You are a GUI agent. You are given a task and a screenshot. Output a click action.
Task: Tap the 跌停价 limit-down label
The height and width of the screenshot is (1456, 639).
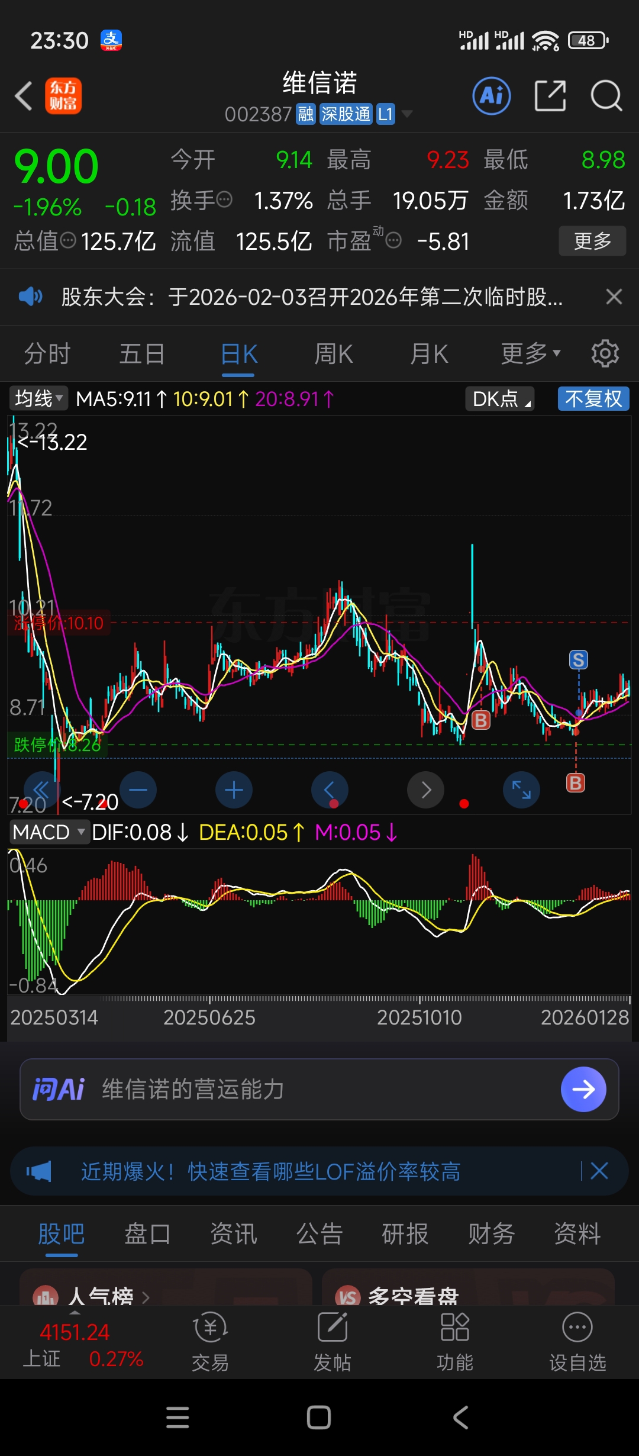(58, 745)
